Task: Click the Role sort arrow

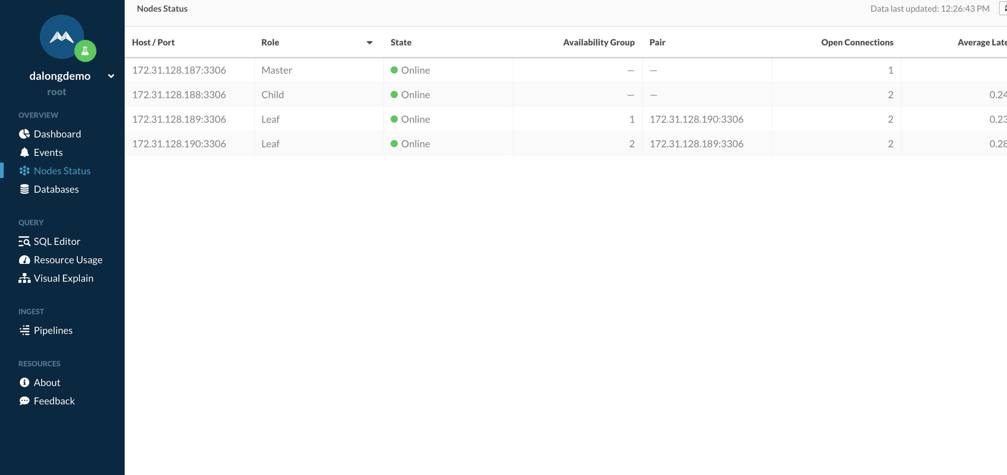Action: 369,43
